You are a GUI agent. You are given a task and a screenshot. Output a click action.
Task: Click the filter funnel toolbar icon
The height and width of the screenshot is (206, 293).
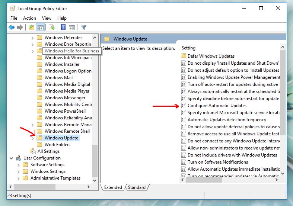(x=83, y=27)
